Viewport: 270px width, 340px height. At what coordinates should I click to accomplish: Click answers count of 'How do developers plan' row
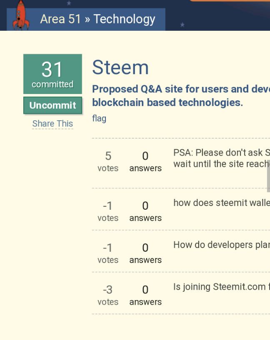[x=145, y=253]
